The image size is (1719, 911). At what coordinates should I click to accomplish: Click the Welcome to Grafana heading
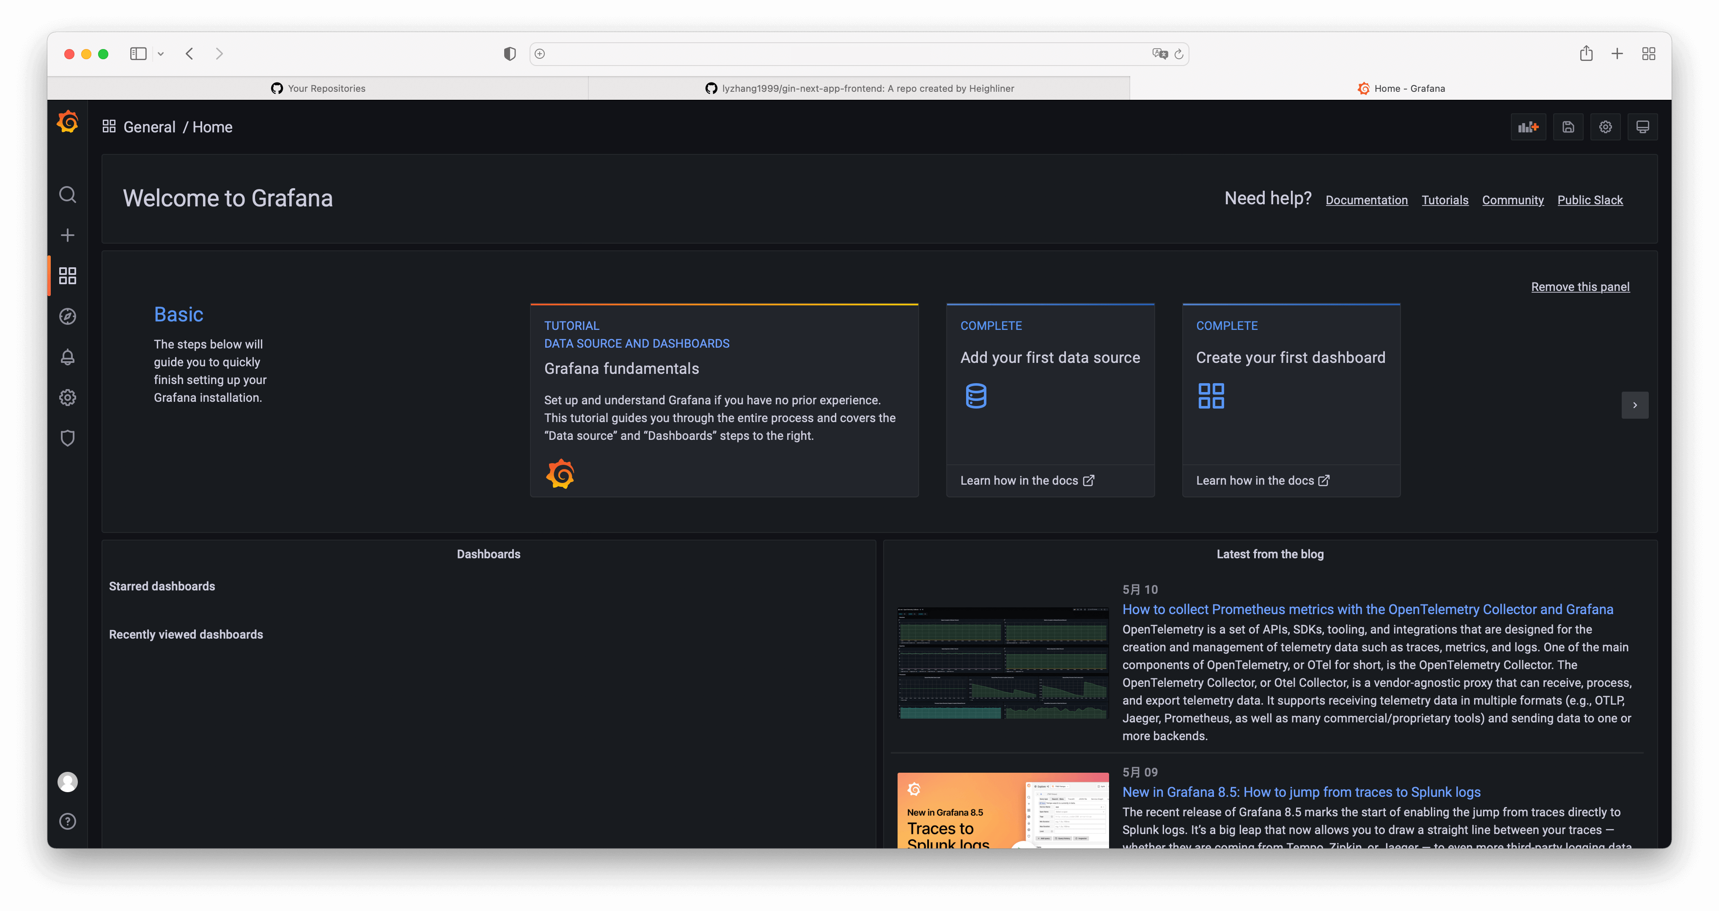(228, 198)
